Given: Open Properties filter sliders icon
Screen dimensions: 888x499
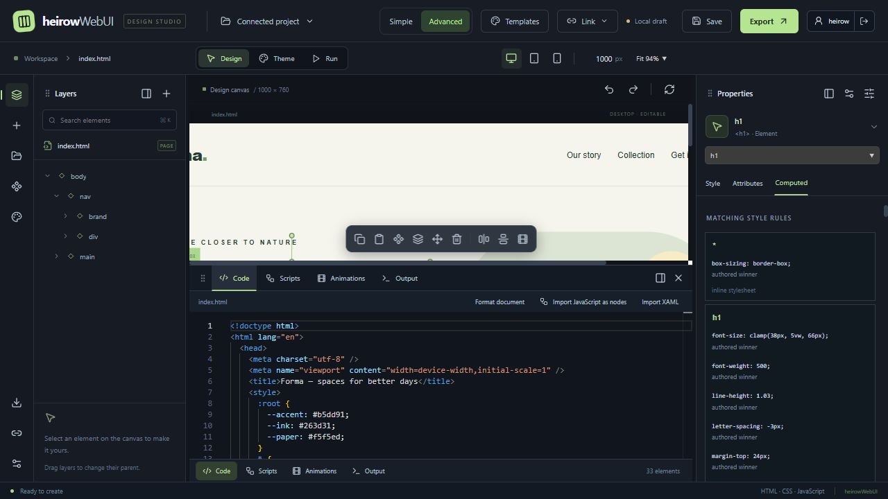Looking at the screenshot, I should (x=849, y=94).
